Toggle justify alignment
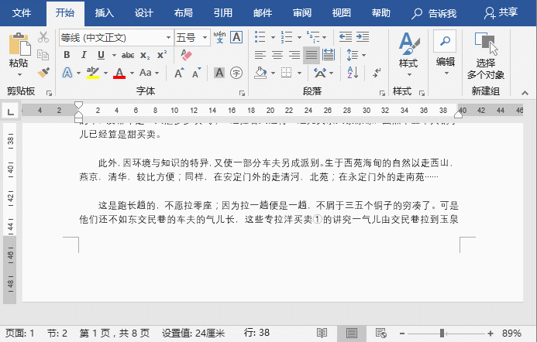The width and height of the screenshot is (537, 342). click(312, 55)
